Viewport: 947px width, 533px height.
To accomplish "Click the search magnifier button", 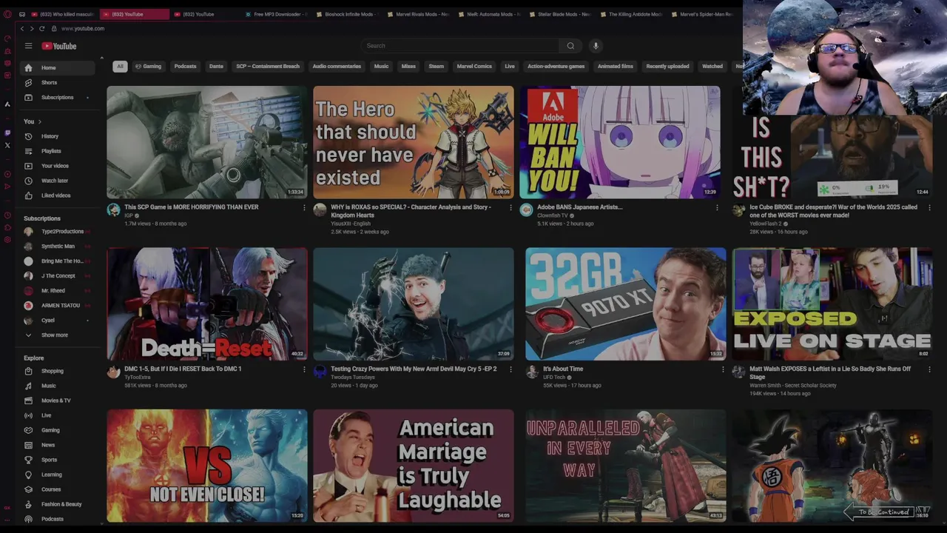I will pos(570,46).
